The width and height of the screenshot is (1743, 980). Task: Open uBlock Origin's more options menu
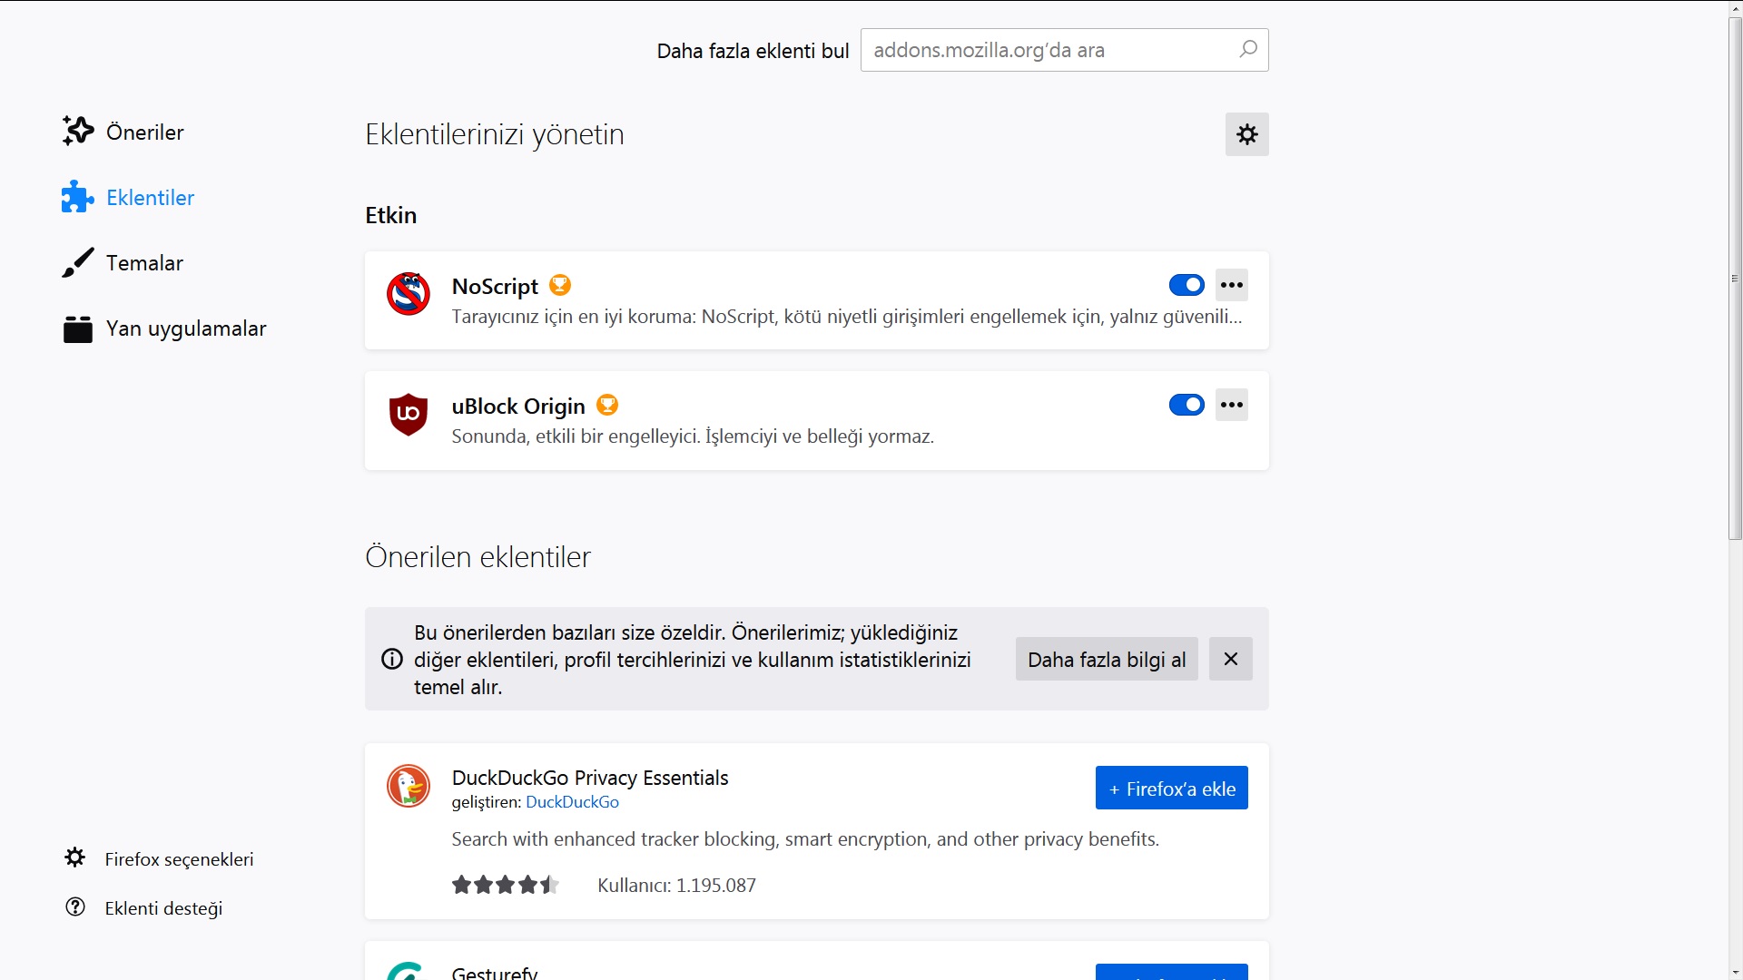1232,405
